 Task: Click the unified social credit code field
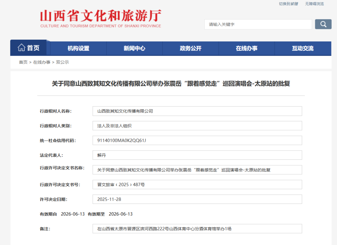[x=197, y=140]
